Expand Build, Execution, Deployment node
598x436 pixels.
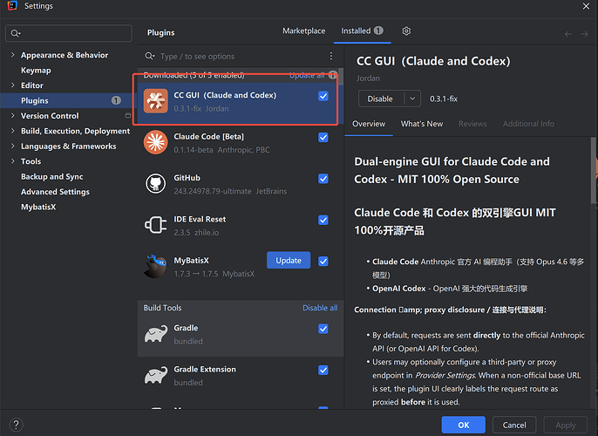pos(12,131)
